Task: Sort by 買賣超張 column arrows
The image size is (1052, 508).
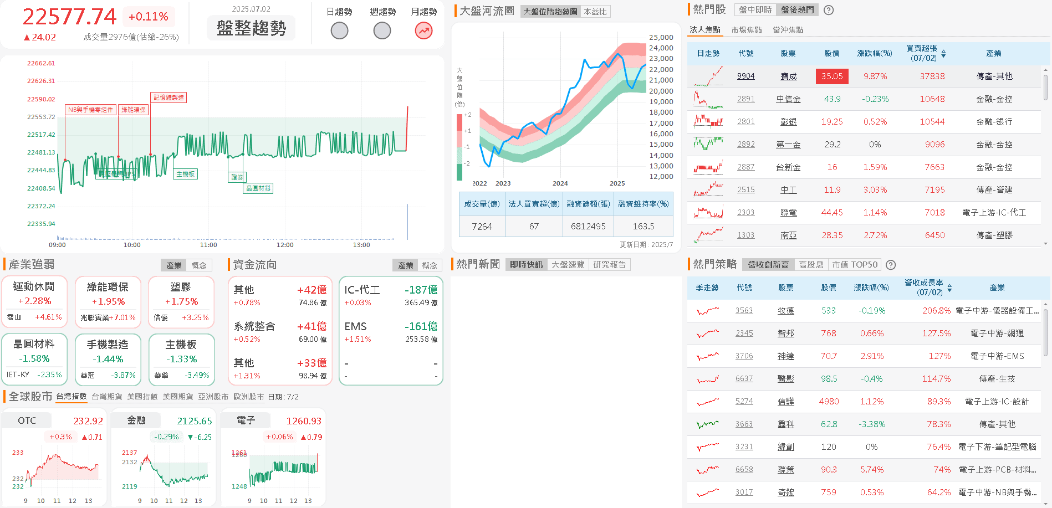Action: click(x=943, y=54)
